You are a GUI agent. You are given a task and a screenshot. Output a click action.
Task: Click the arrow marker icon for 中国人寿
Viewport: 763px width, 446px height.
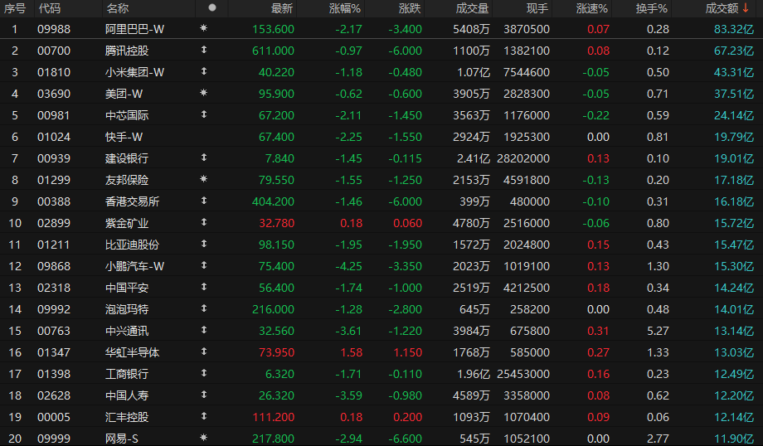(204, 395)
